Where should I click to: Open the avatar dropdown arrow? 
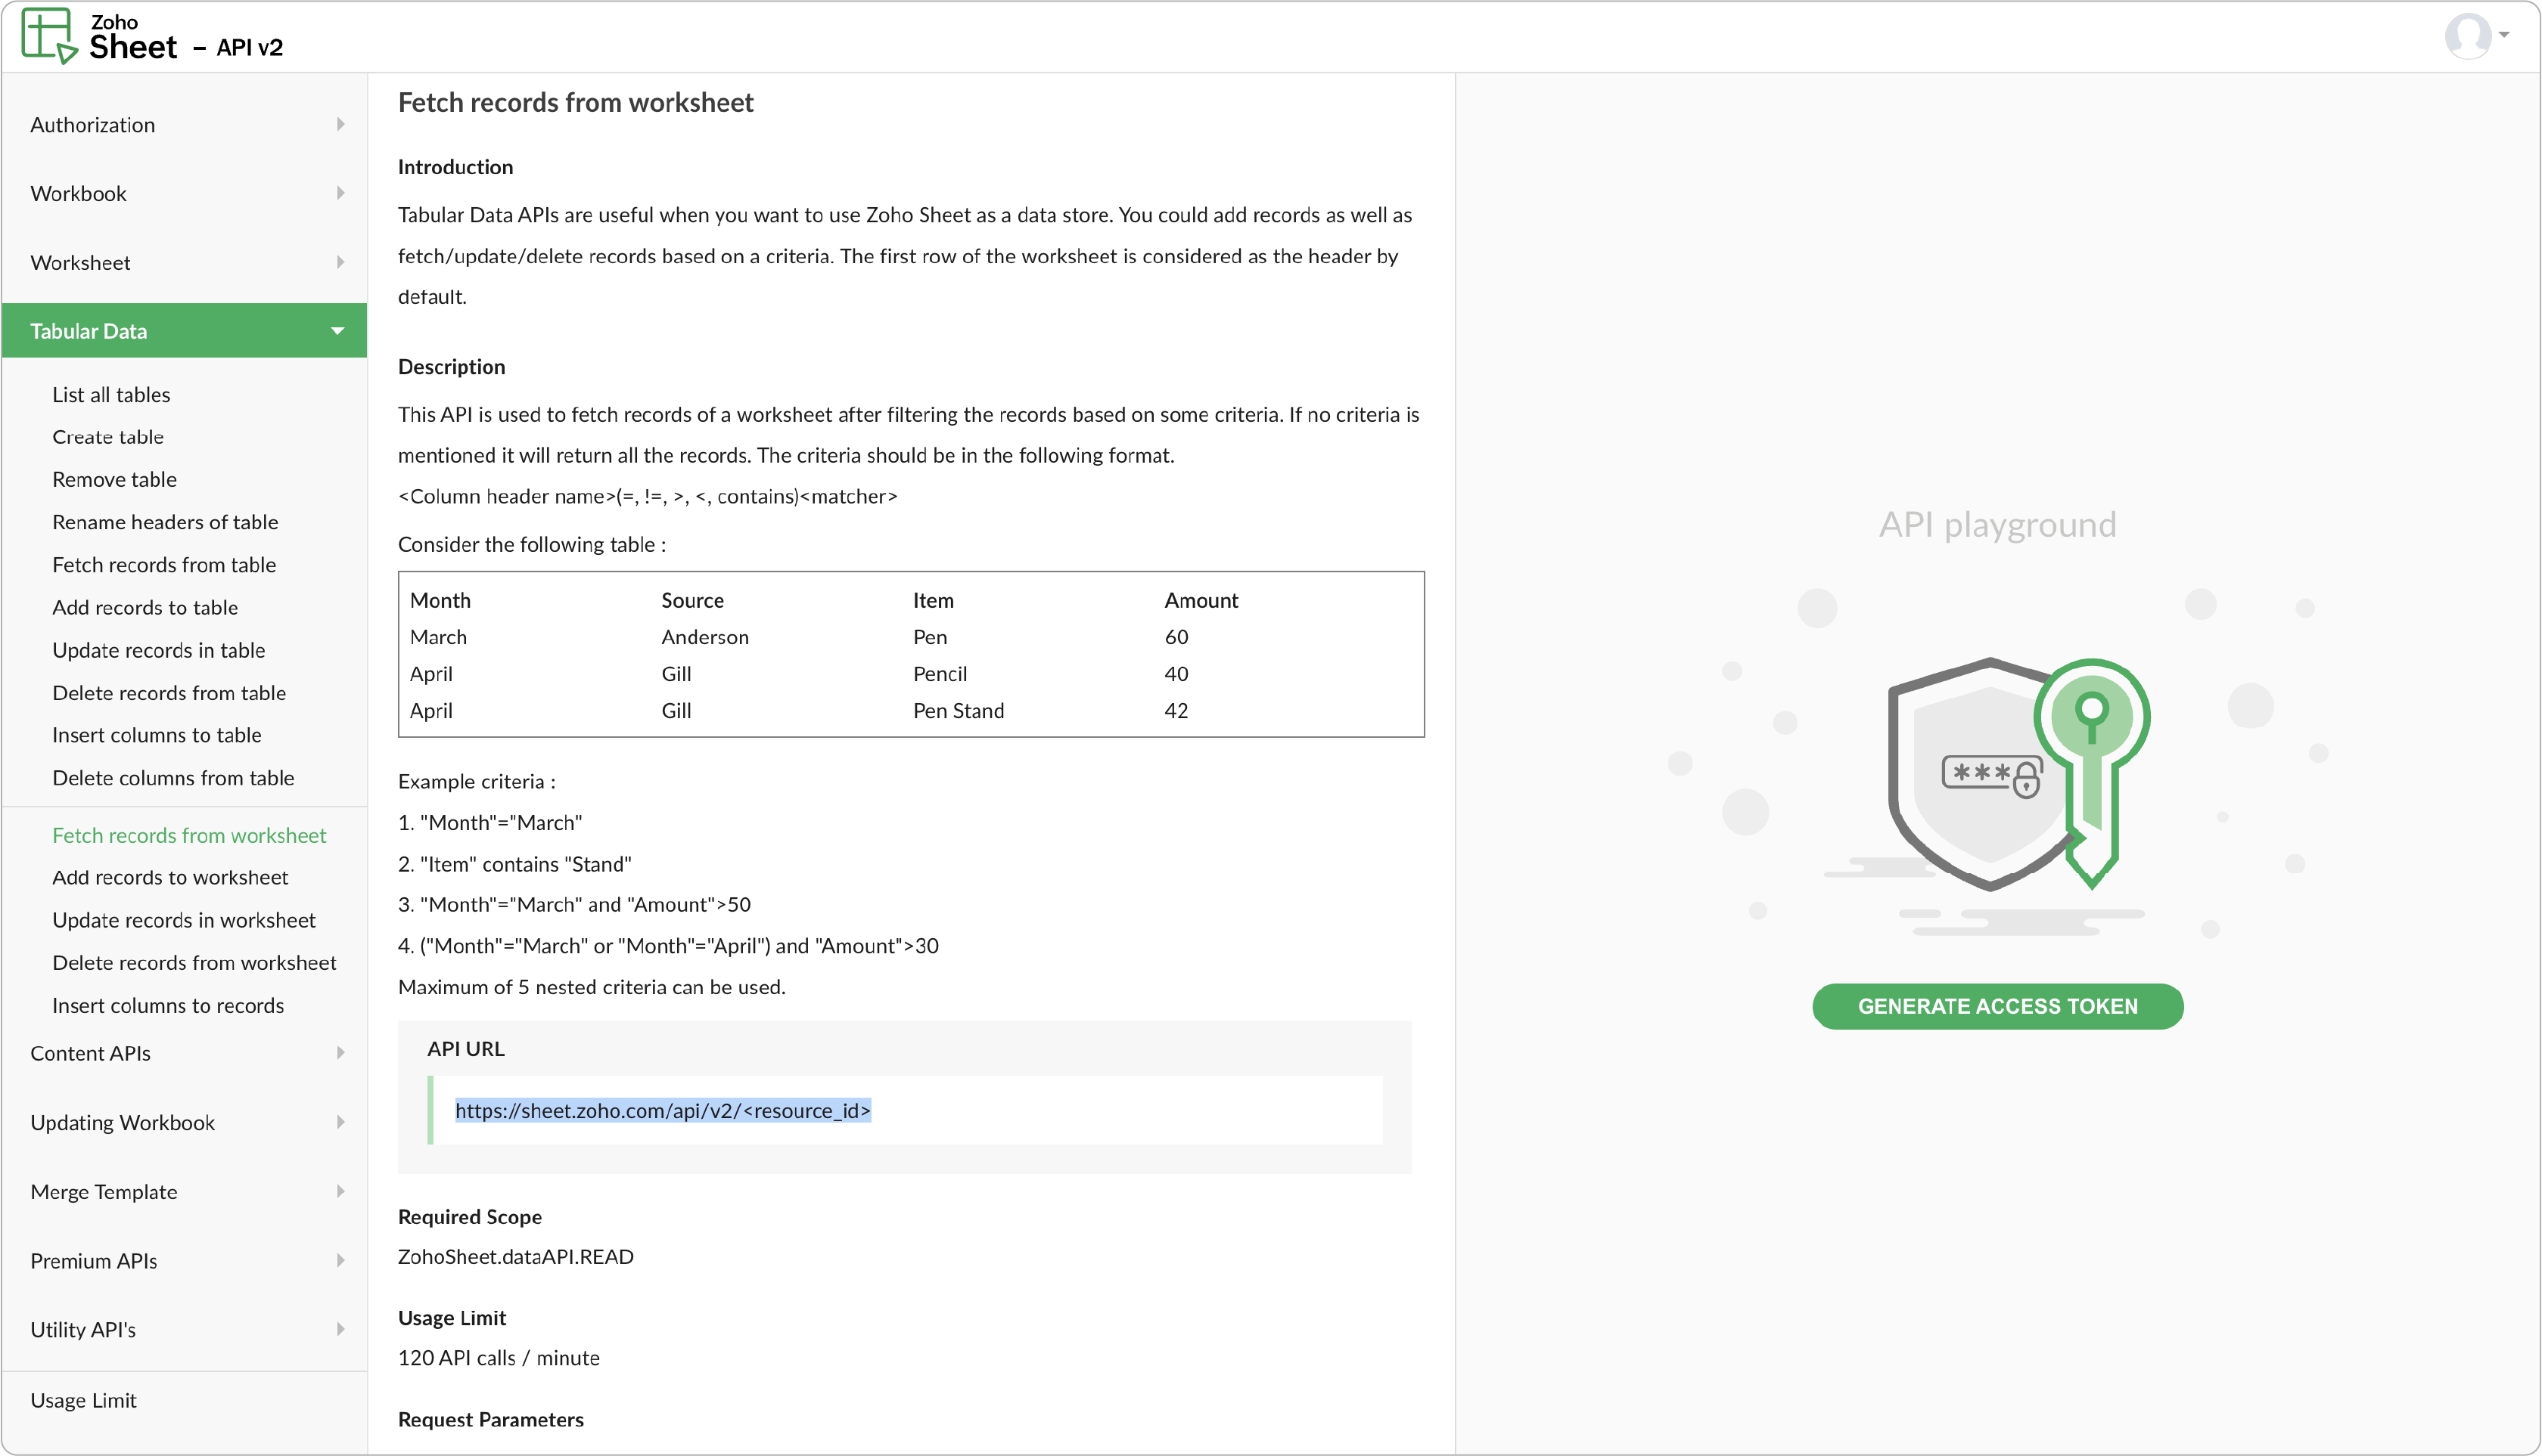(x=2506, y=36)
